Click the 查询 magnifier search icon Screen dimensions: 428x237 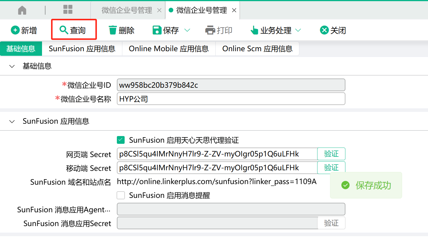pos(64,30)
